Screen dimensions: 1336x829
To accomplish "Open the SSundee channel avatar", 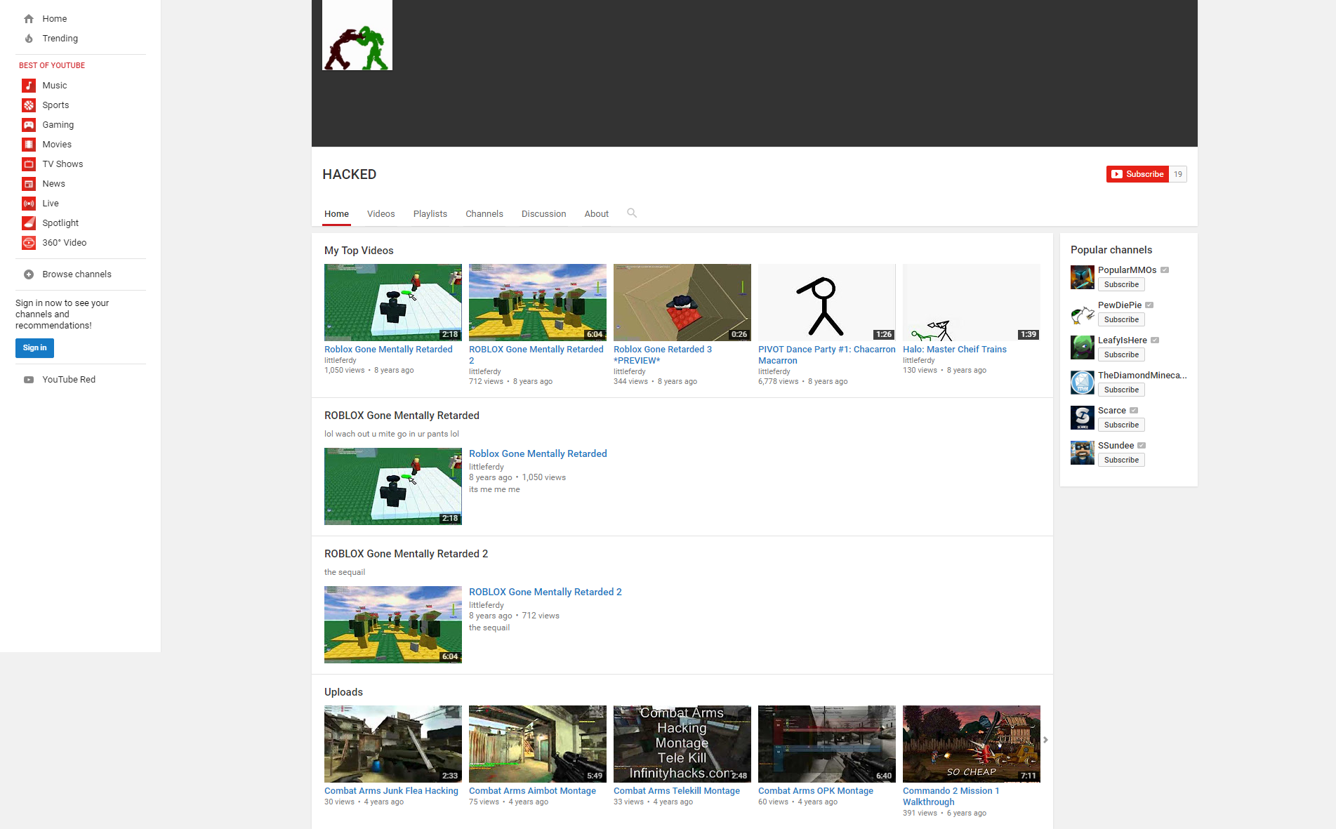I will pyautogui.click(x=1083, y=453).
